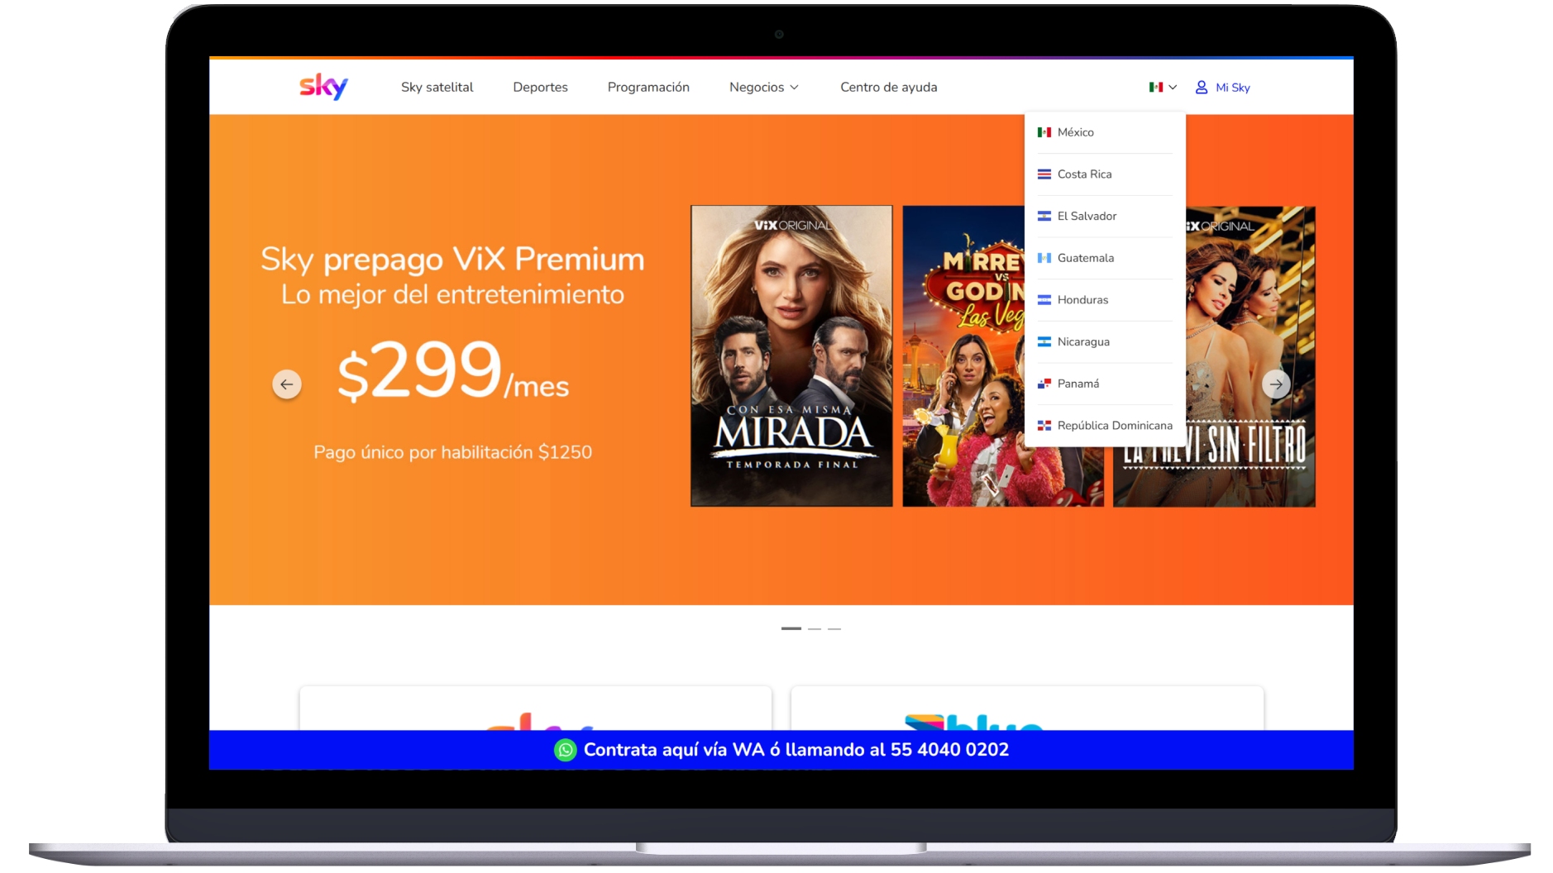1553x873 pixels.
Task: Open the Mi Sky user account icon
Action: (1202, 87)
